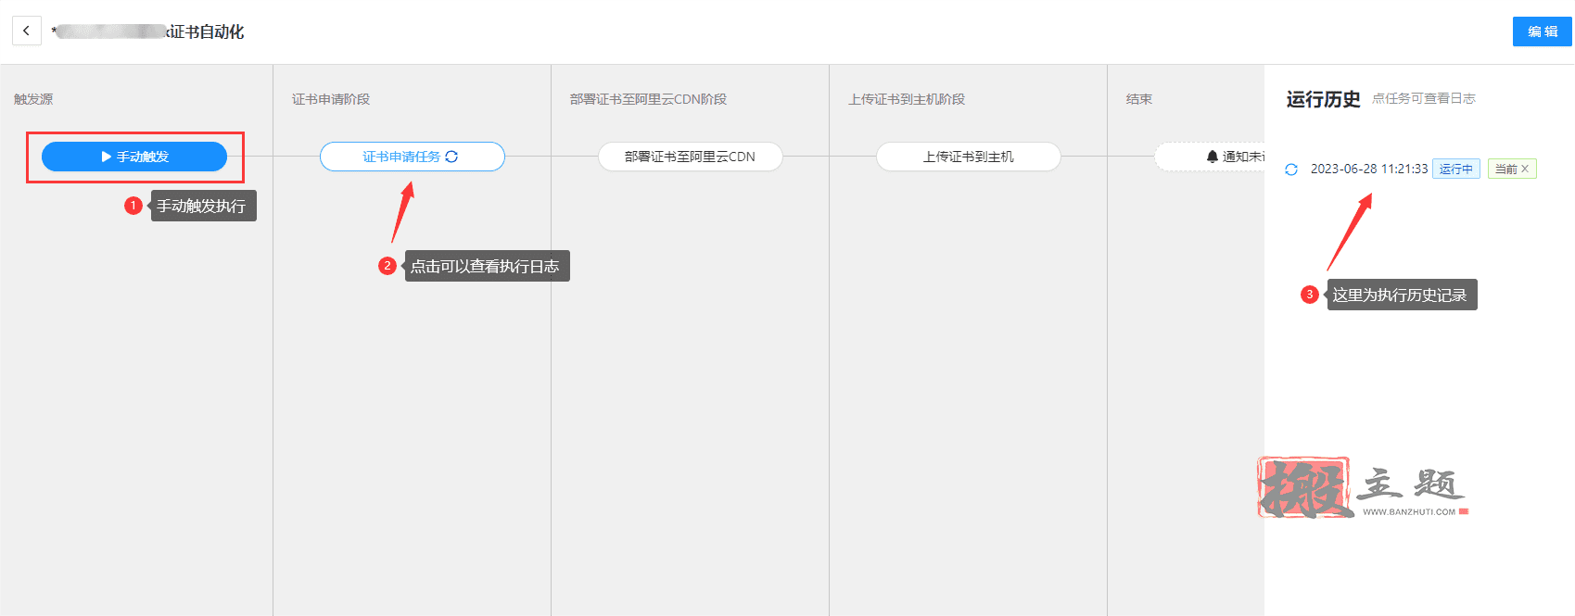
Task: Click the bell notification task node
Action: click(x=1210, y=157)
